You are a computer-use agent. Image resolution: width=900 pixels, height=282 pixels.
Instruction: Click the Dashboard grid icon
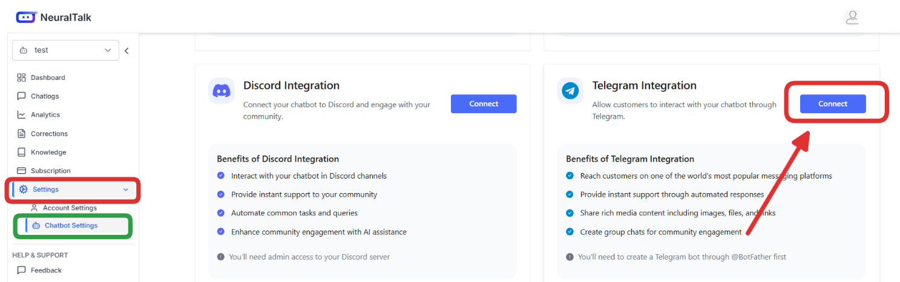(22, 77)
